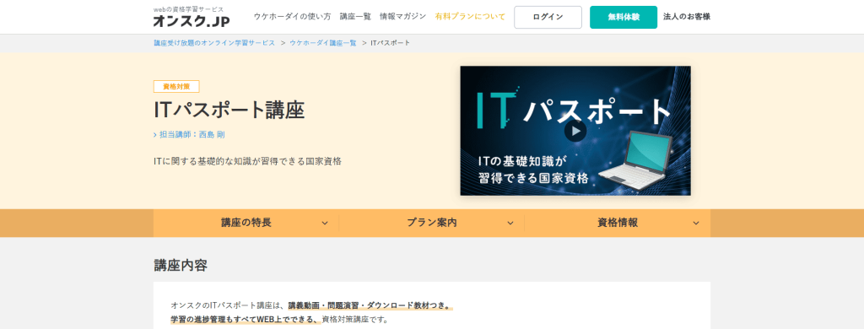The height and width of the screenshot is (329, 864).
Task: Open 講座一覧 menu item
Action: pyautogui.click(x=355, y=17)
